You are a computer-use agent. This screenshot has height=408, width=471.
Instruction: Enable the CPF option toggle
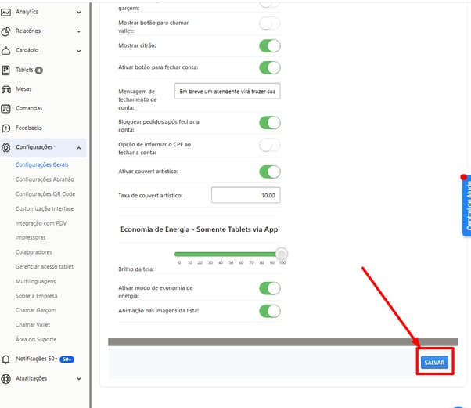pos(269,145)
